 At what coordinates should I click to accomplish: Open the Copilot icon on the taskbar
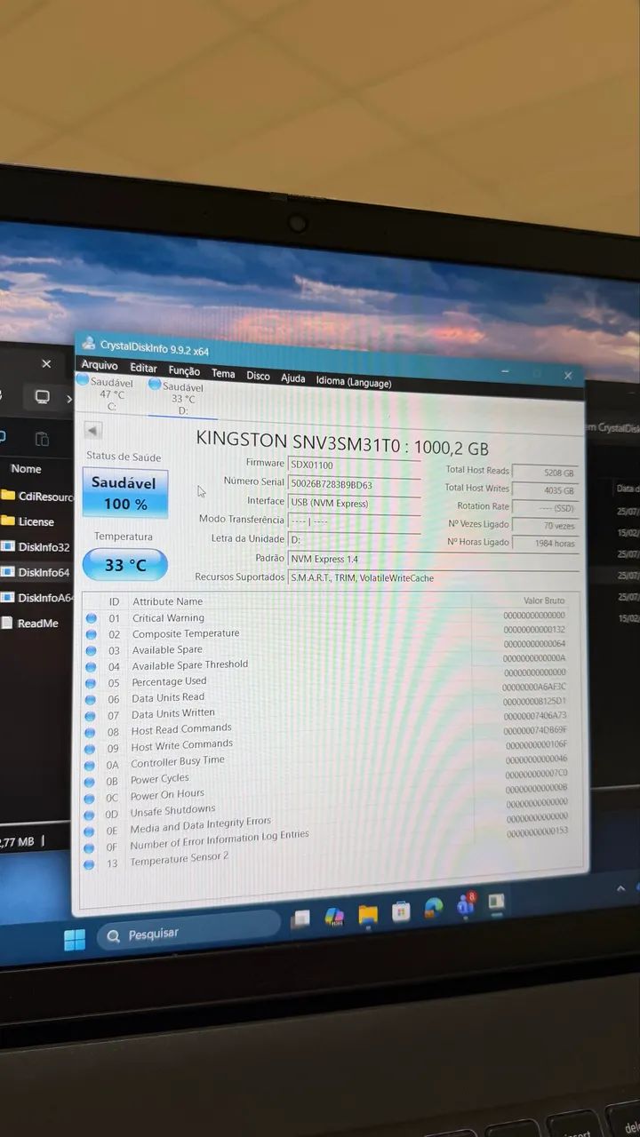tap(334, 916)
